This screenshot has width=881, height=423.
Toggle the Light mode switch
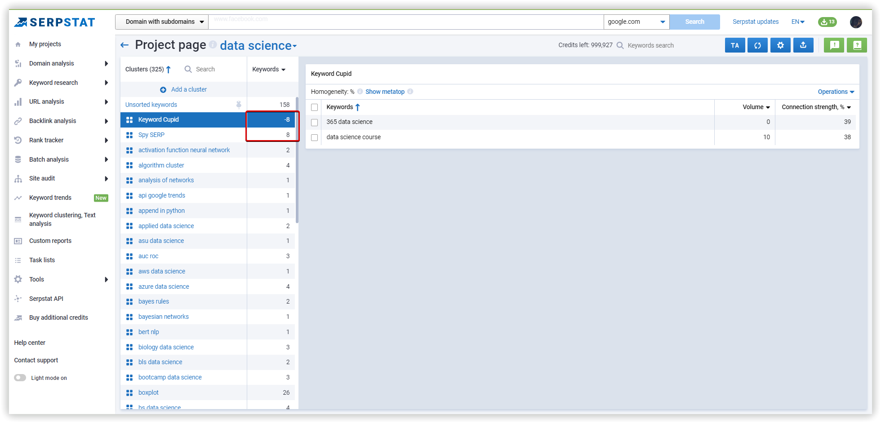20,378
